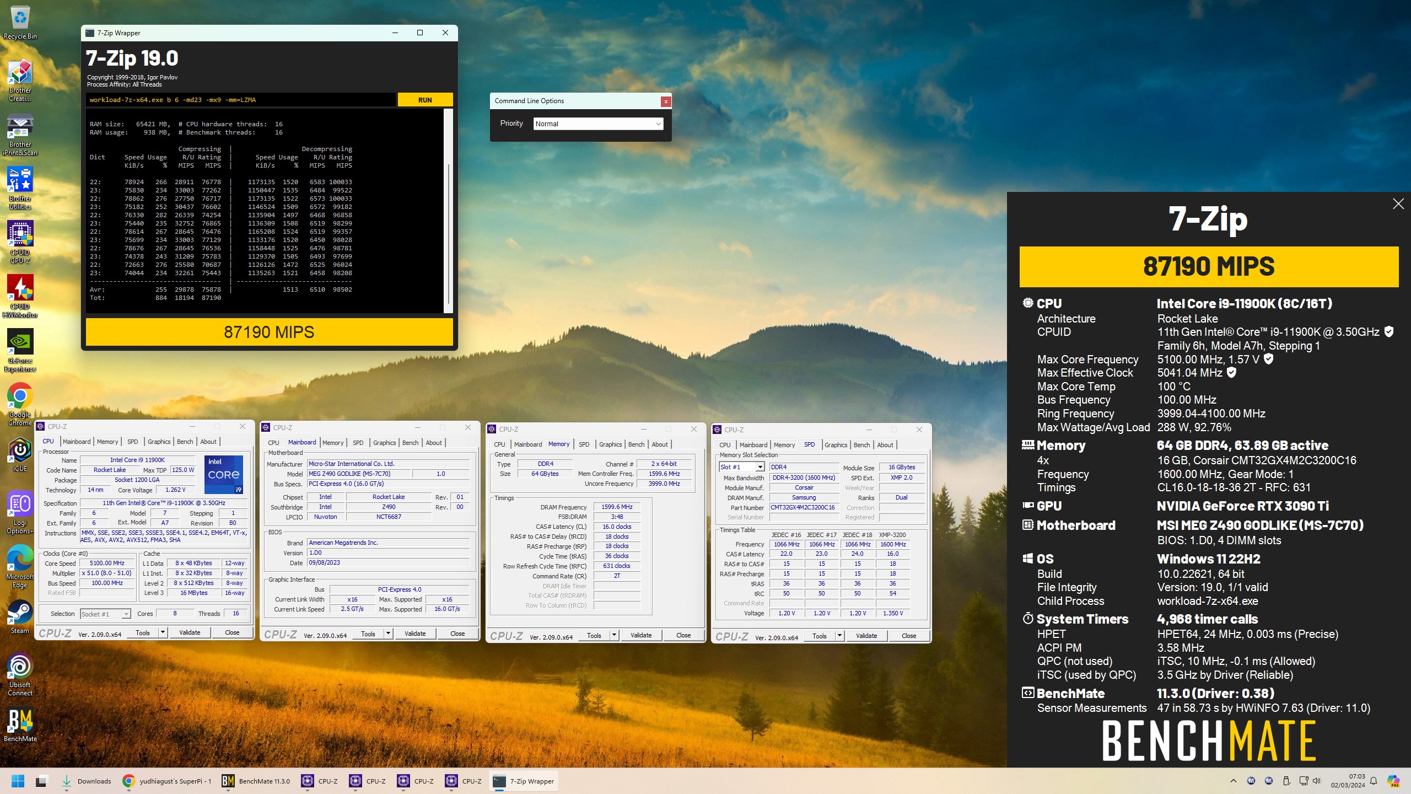Click the 7-Zip command line input field
Screen dimensions: 1411x794
pyautogui.click(x=240, y=100)
